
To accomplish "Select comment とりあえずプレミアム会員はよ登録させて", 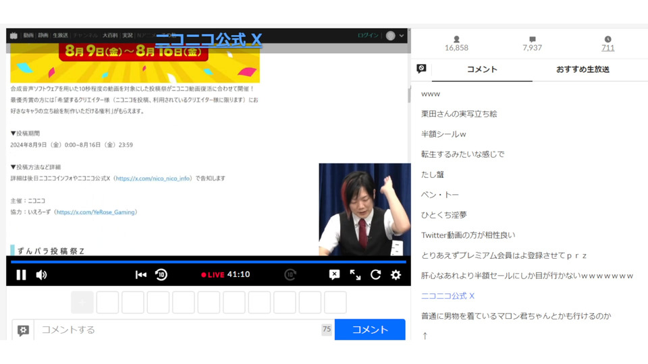I will [x=504, y=255].
